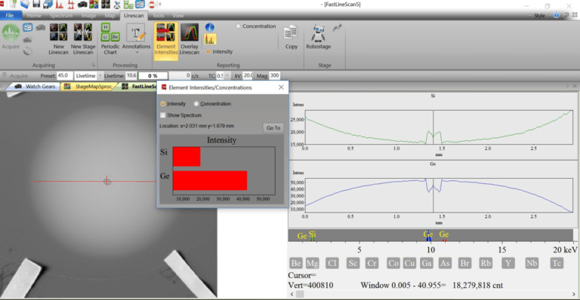Select the As element button

coord(445,263)
